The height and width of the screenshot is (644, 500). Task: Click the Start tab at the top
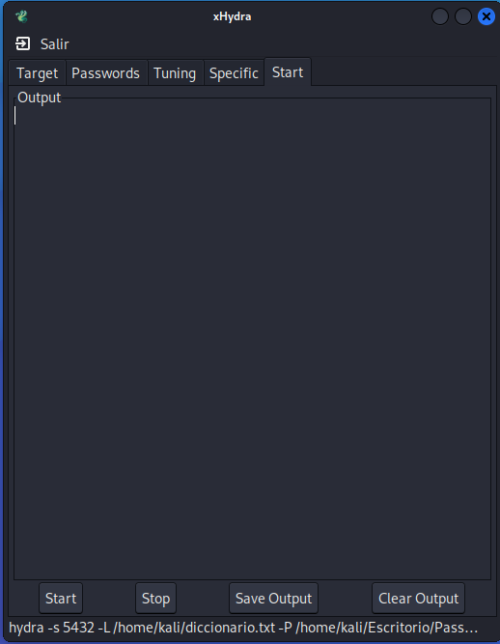(288, 71)
